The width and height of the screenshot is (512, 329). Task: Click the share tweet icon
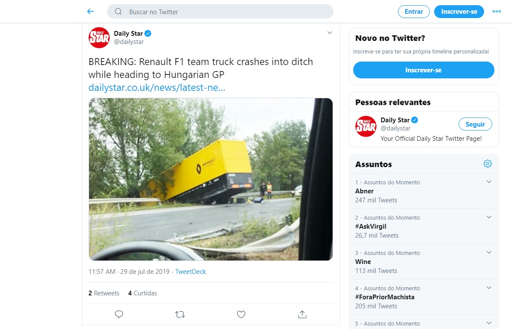(x=302, y=314)
